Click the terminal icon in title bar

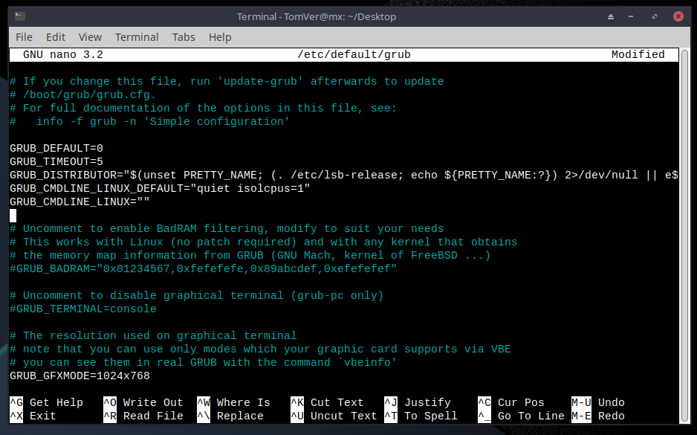point(19,16)
